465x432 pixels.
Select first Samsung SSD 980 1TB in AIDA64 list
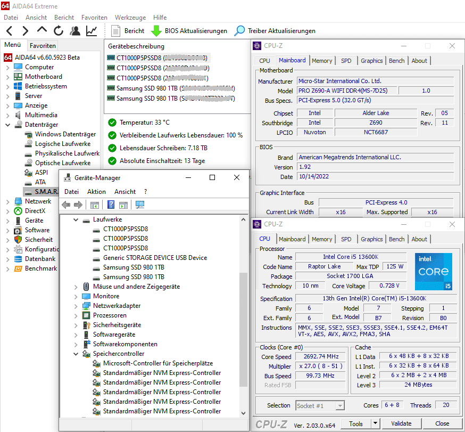(x=171, y=88)
